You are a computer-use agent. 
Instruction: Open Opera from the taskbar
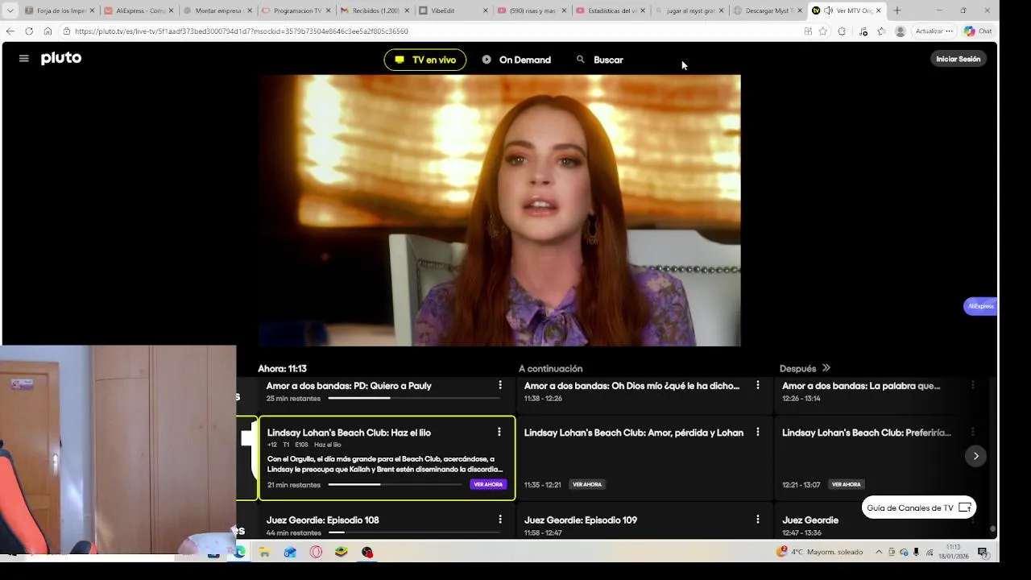(316, 552)
